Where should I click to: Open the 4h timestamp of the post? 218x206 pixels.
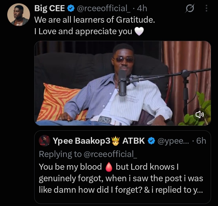[142, 8]
